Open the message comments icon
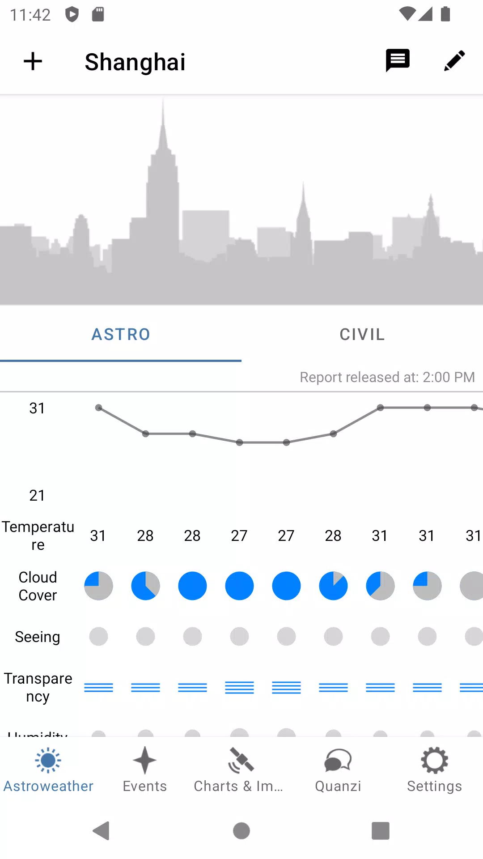Viewport: 483px width, 859px height. [x=398, y=60]
